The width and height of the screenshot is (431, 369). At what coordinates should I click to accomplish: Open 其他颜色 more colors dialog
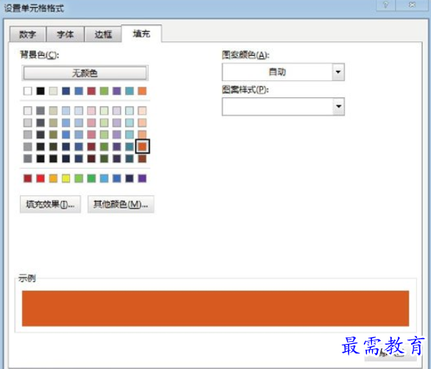pyautogui.click(x=121, y=204)
